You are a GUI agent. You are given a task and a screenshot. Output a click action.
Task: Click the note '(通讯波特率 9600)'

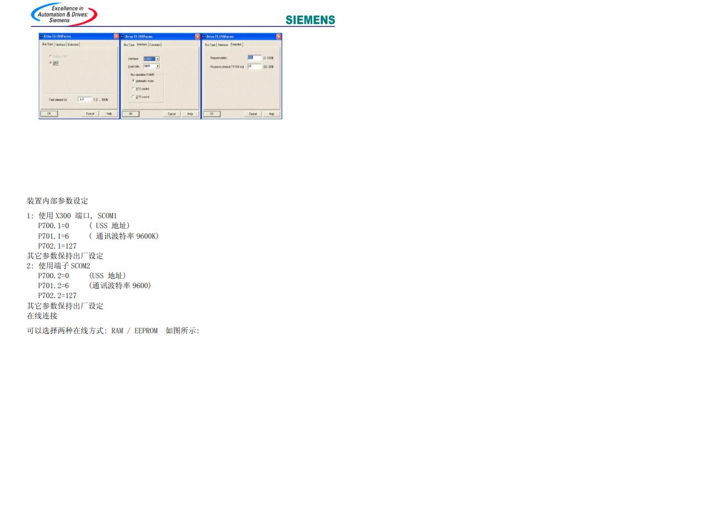point(120,285)
